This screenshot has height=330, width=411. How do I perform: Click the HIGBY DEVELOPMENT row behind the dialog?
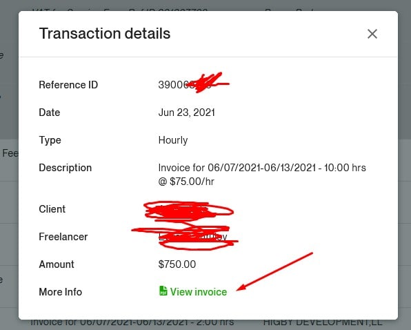(323, 322)
